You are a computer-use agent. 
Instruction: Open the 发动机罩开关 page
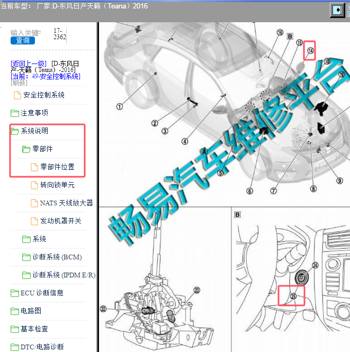(60, 221)
